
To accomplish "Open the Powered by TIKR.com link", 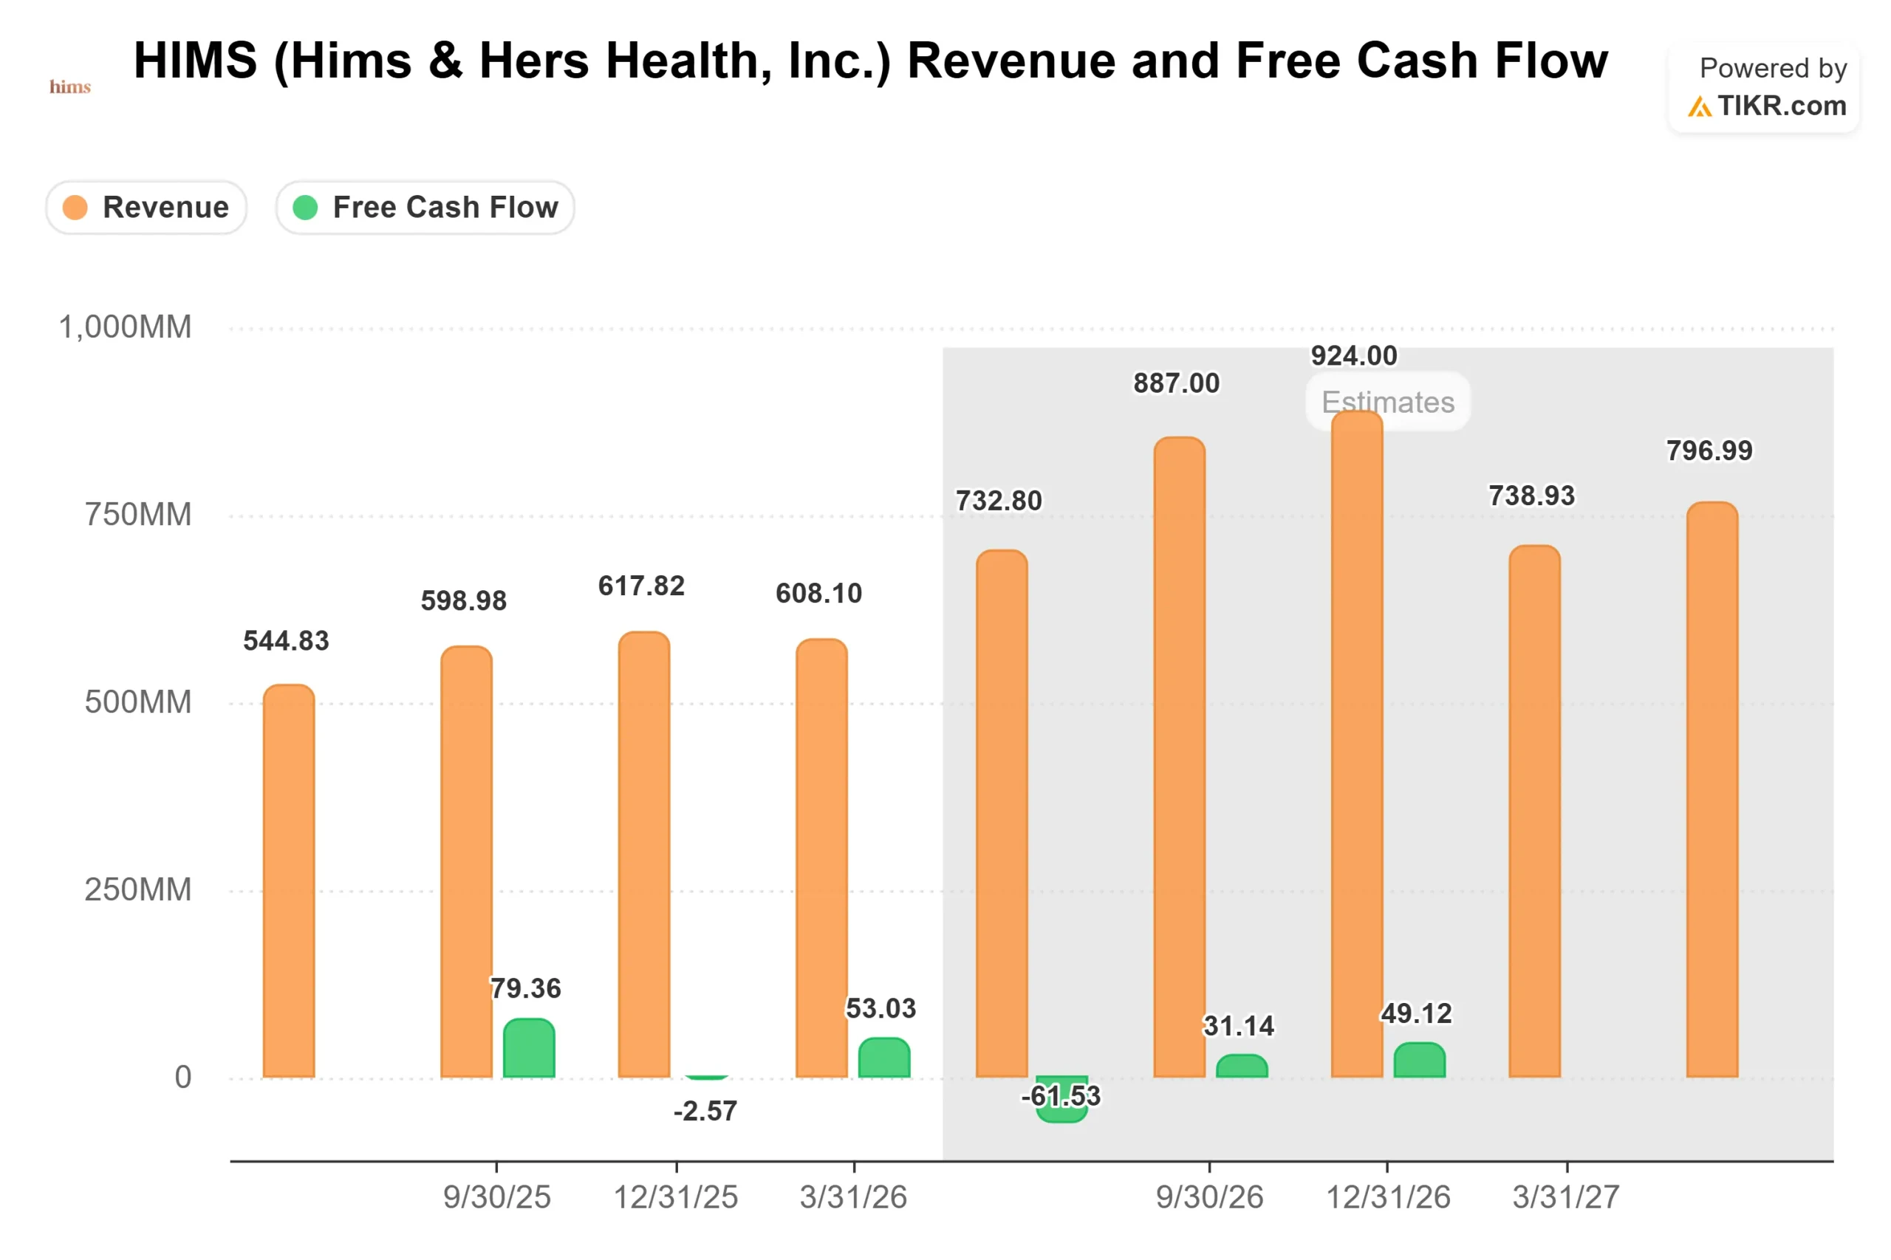I will 1764,87.
